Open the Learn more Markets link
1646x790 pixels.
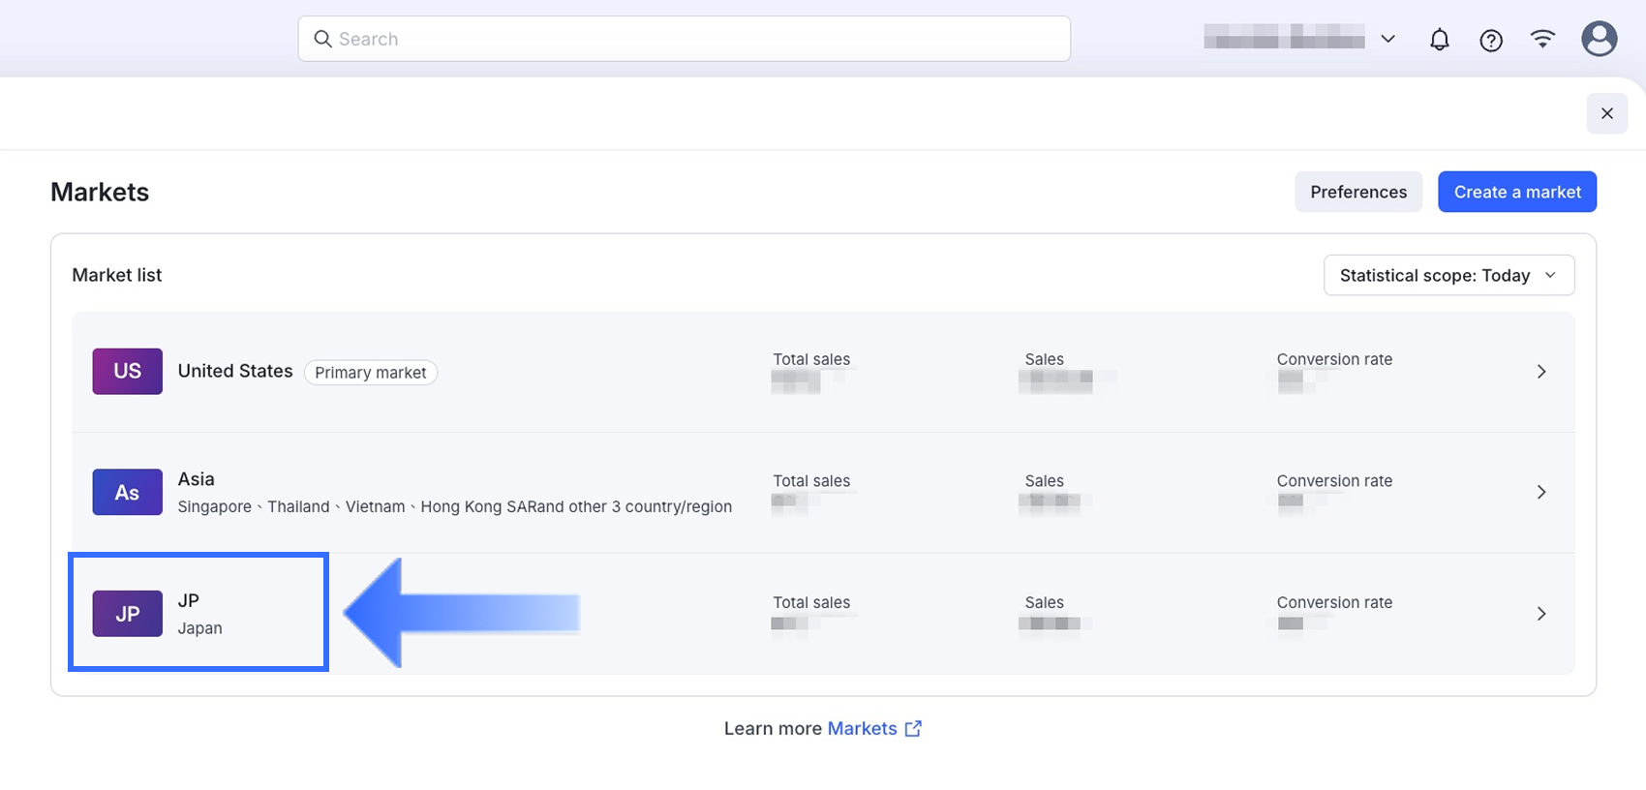tap(862, 729)
